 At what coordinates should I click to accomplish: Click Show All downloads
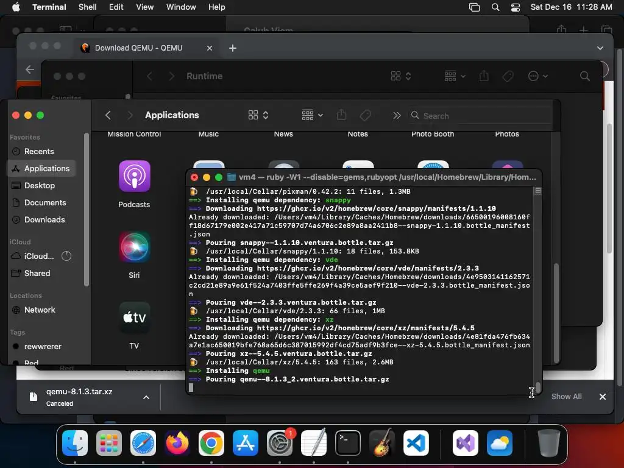[x=566, y=396]
